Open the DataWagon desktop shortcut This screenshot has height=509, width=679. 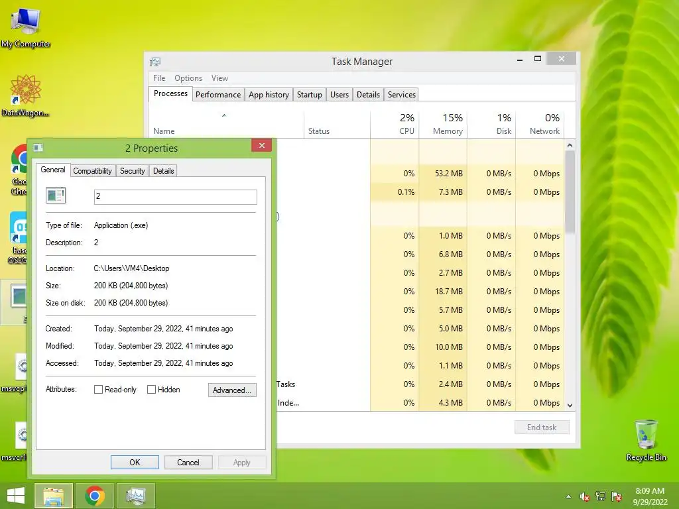pos(26,95)
